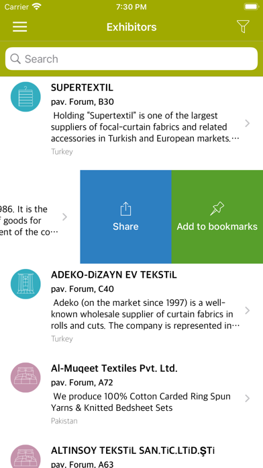The image size is (263, 468).
Task: Open ADEKO-DiZAYN EV TEKSTiL description text
Action: 145,314
